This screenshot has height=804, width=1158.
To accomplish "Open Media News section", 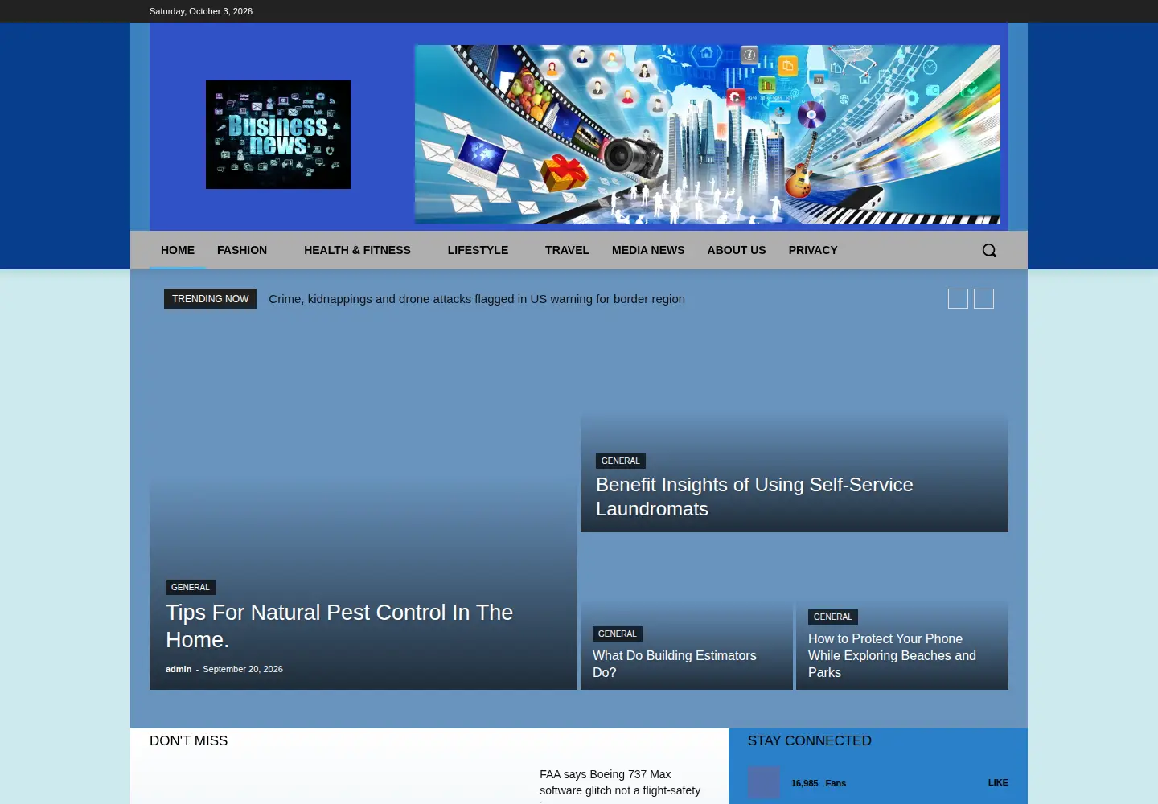I will pyautogui.click(x=648, y=250).
